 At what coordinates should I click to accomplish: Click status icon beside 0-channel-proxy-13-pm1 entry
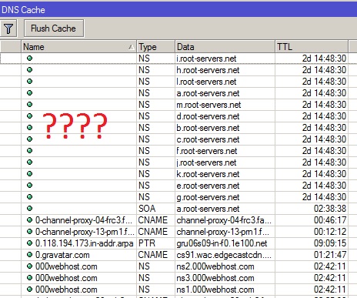(29, 232)
